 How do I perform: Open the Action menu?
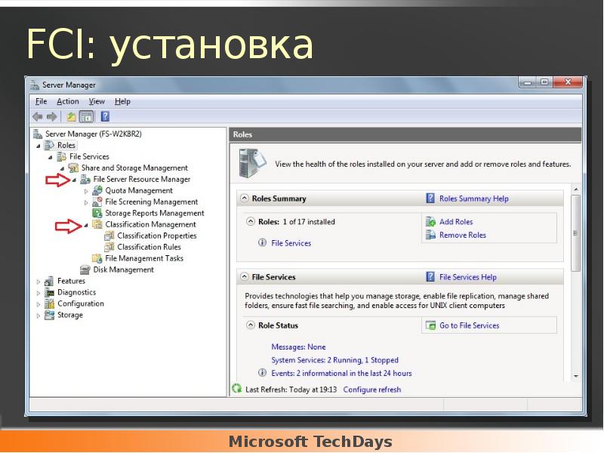(x=67, y=101)
